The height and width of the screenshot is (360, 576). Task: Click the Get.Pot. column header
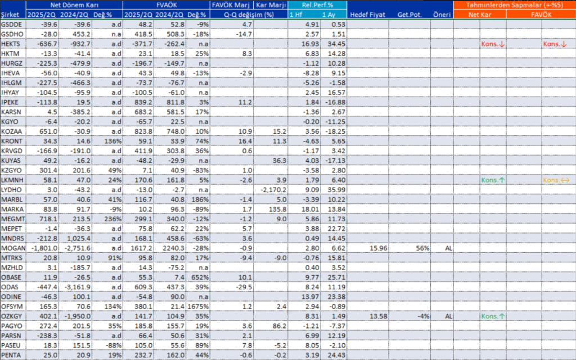[x=411, y=15]
